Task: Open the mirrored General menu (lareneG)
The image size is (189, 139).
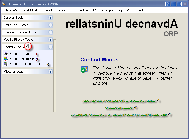Action: (x=12, y=10)
